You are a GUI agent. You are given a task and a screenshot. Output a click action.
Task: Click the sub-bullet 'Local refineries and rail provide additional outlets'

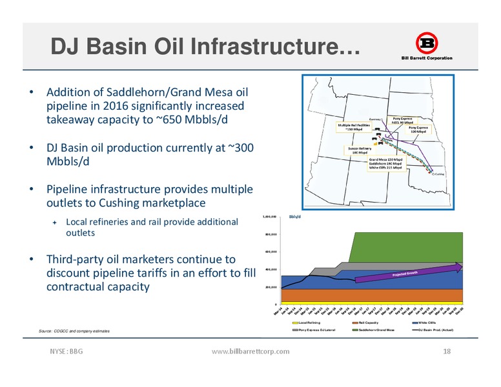pyautogui.click(x=152, y=227)
